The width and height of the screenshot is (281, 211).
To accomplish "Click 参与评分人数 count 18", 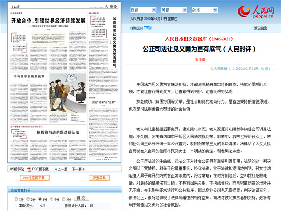I will 91,206.
